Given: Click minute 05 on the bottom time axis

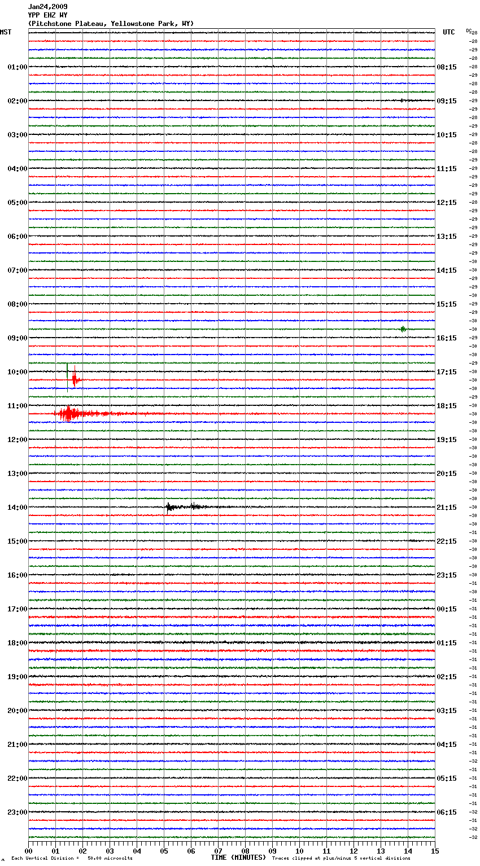Looking at the screenshot, I should pos(164,851).
